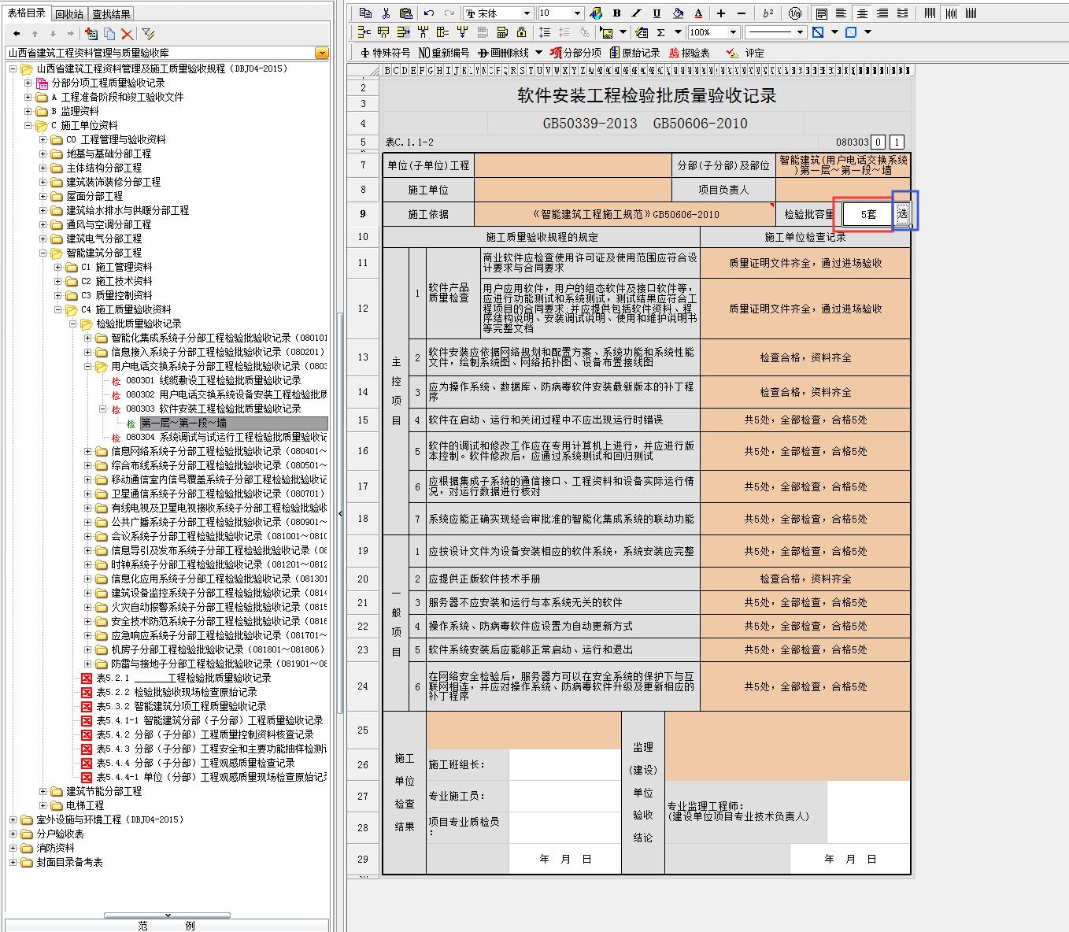Expand the 消防资料 tree node
Screen dimensions: 1069x932
[x=13, y=848]
